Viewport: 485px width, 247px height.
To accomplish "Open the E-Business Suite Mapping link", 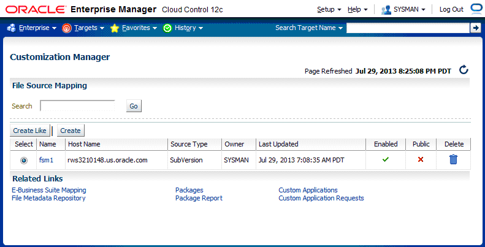I will click(49, 190).
